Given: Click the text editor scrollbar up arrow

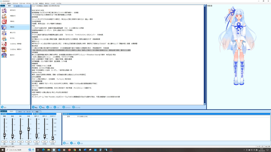Looking at the screenshot, I should 205,6.
